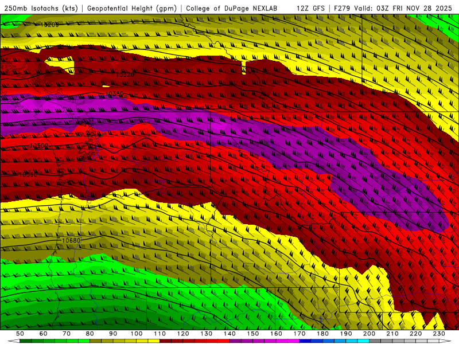Click the bright magenta swatch below the 160 label
459x344 pixels.
(282, 341)
